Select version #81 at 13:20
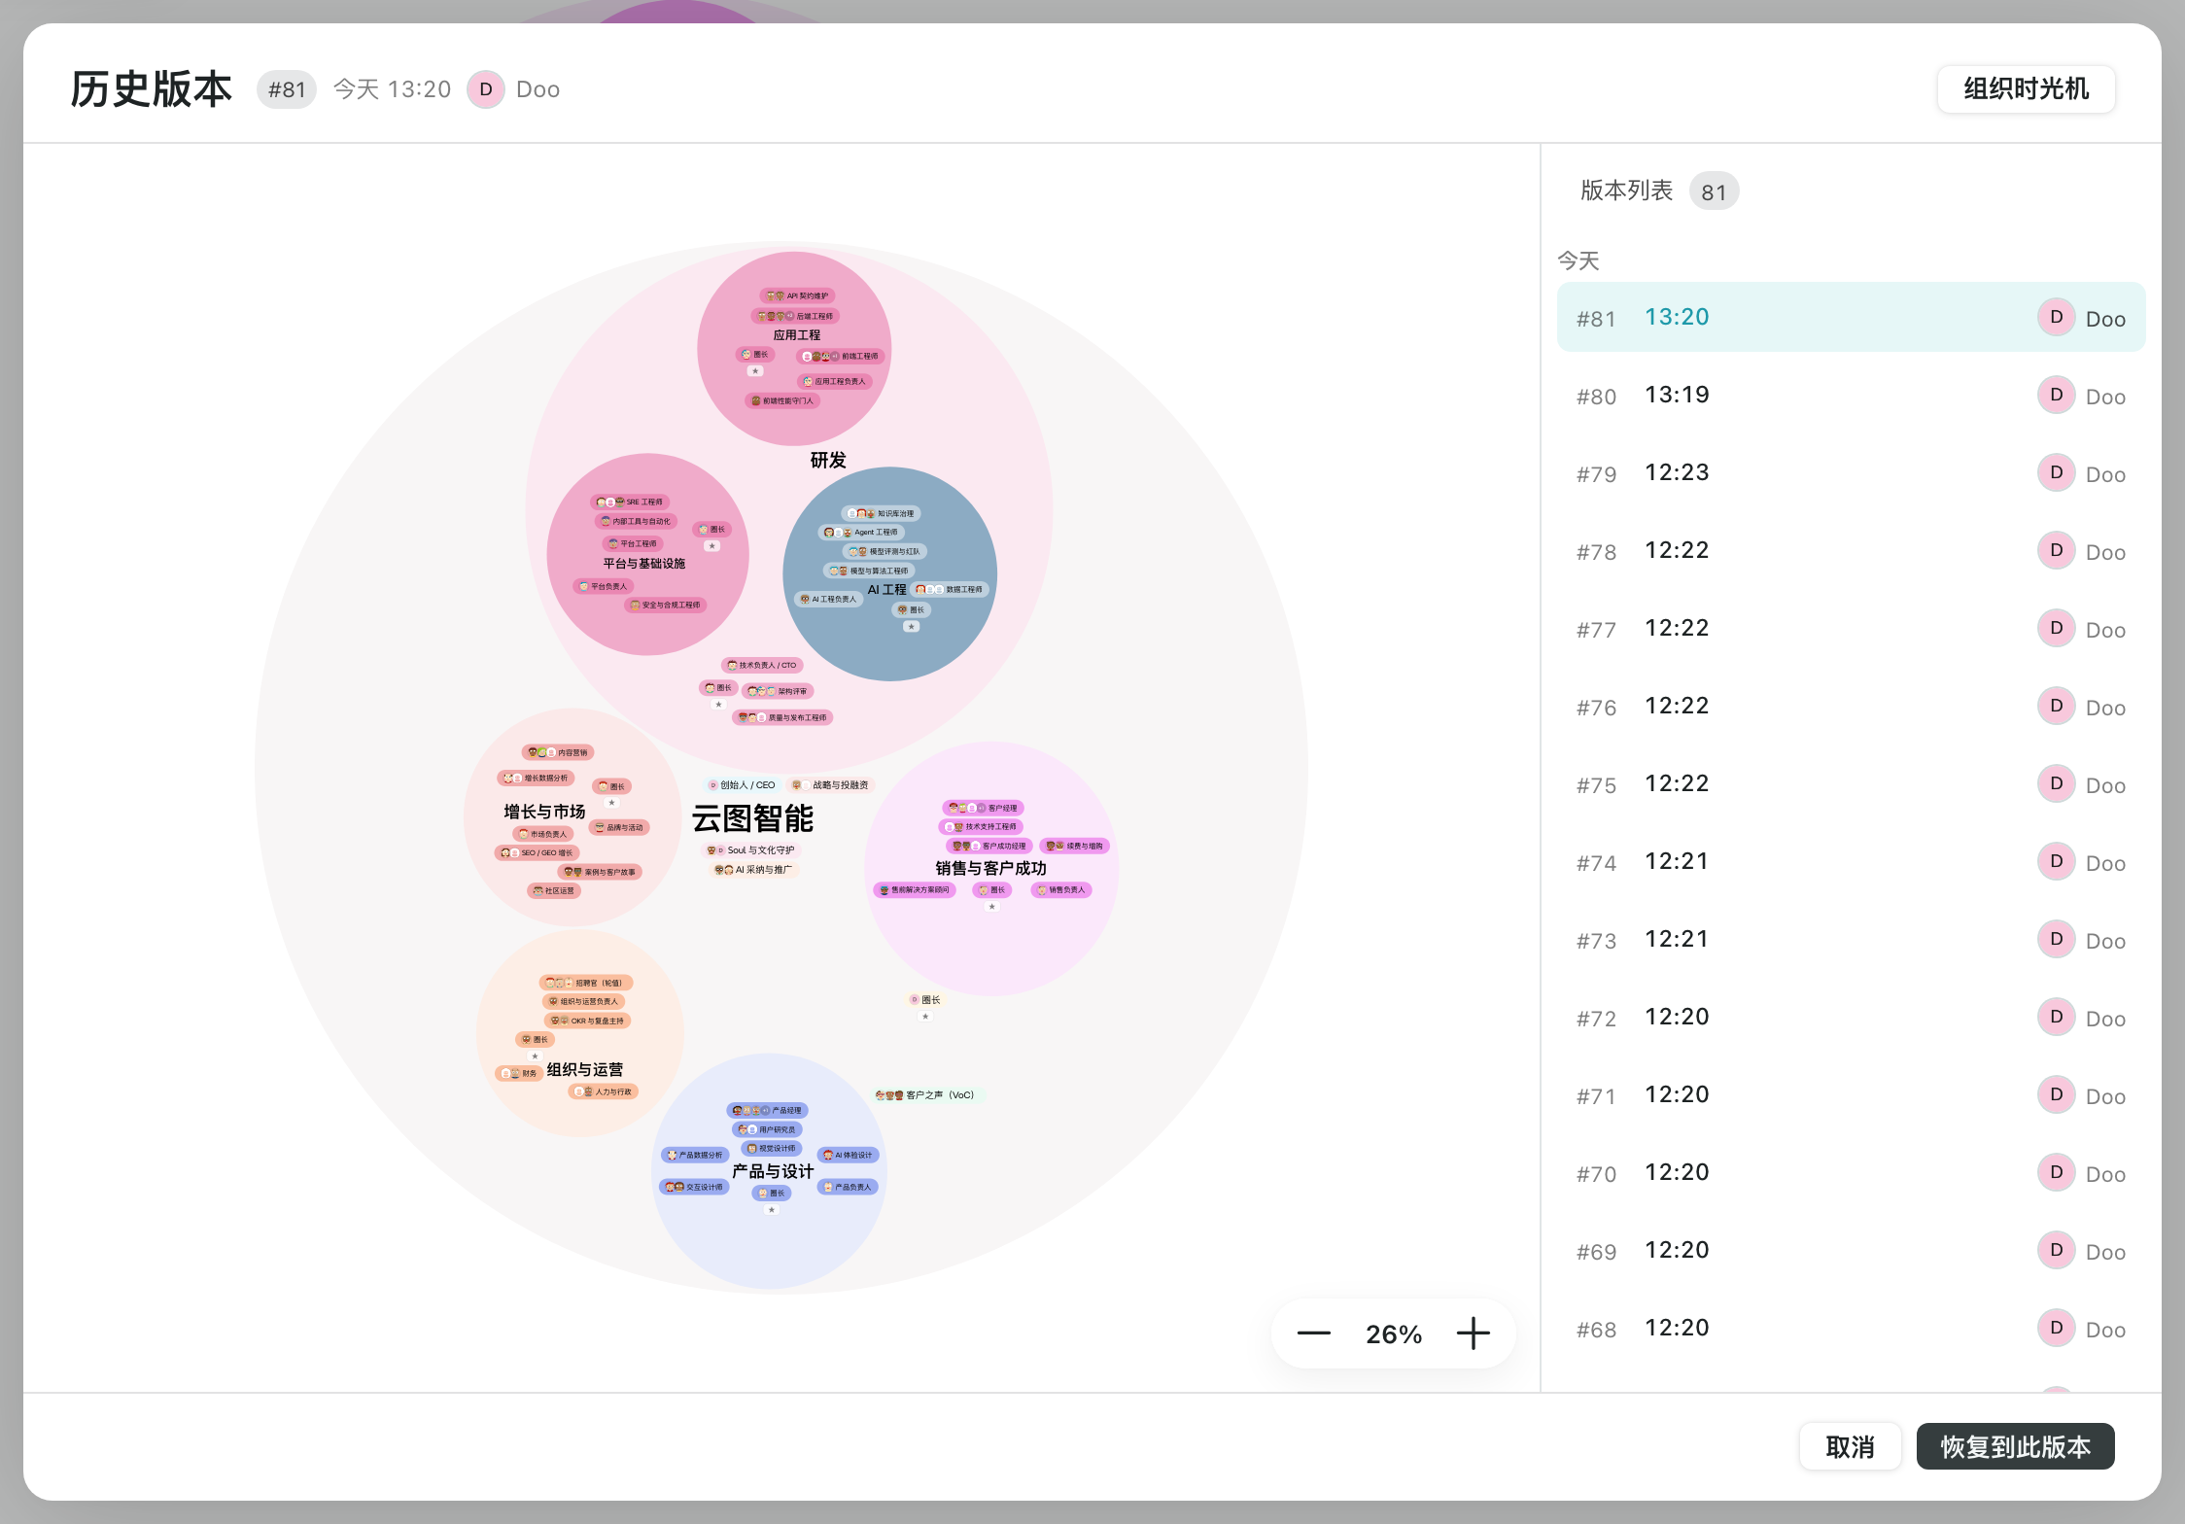Image resolution: width=2185 pixels, height=1524 pixels. [1851, 317]
